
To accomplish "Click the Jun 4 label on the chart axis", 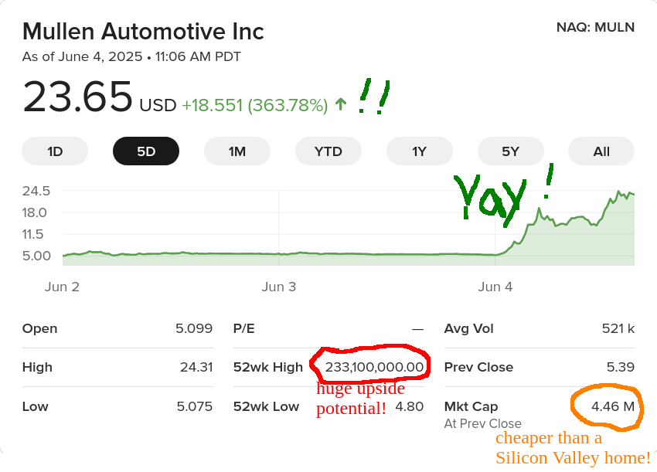I will tap(495, 286).
